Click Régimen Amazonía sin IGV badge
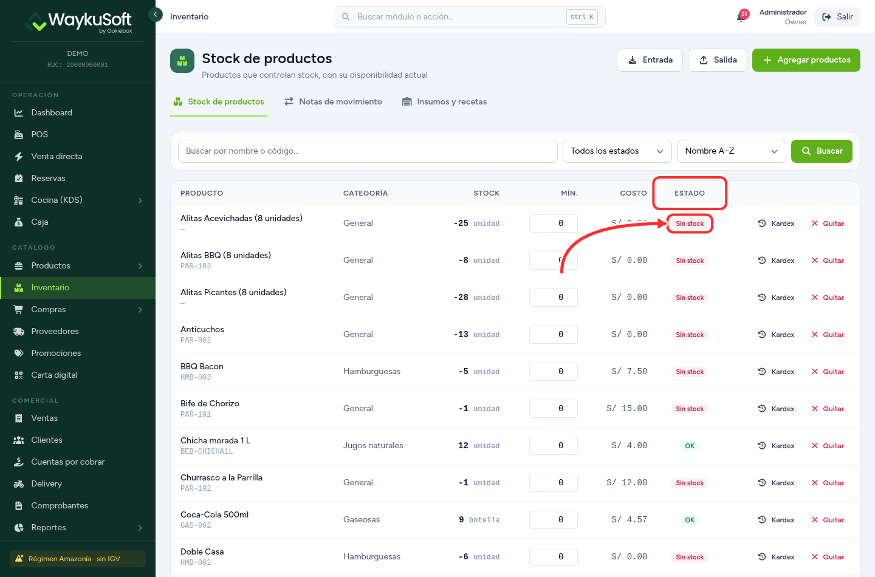This screenshot has width=875, height=577. [x=78, y=559]
